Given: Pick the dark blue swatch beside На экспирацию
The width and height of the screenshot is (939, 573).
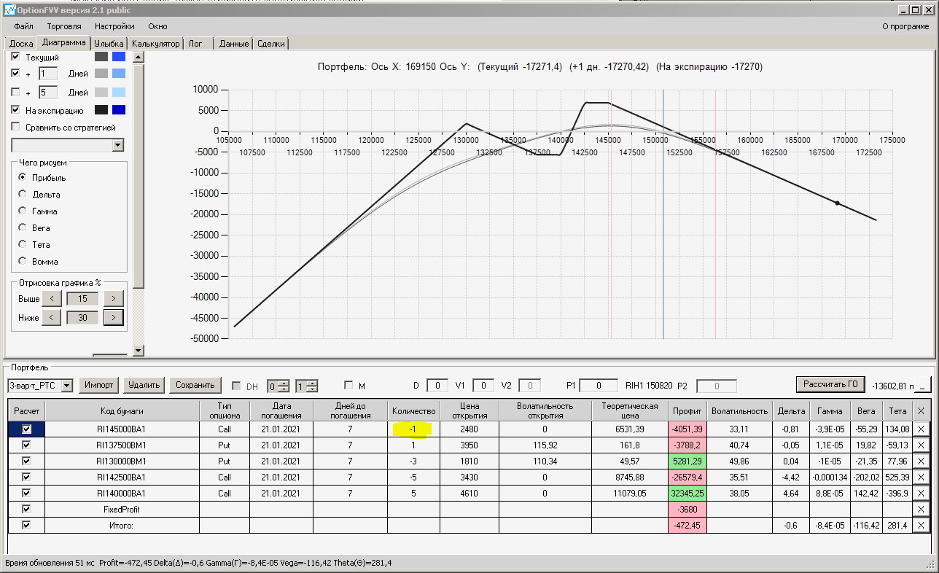Looking at the screenshot, I should pyautogui.click(x=119, y=110).
